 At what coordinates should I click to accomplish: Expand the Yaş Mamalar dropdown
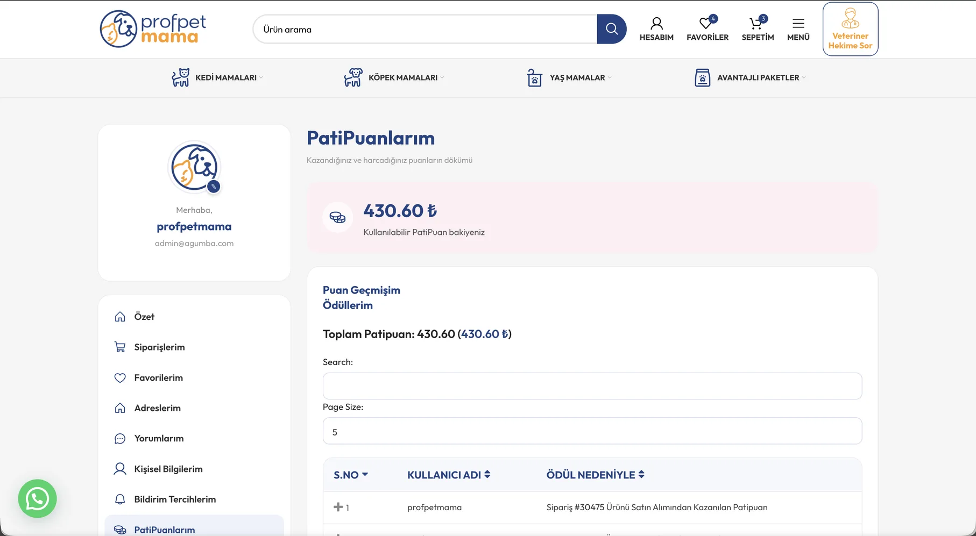pos(610,77)
